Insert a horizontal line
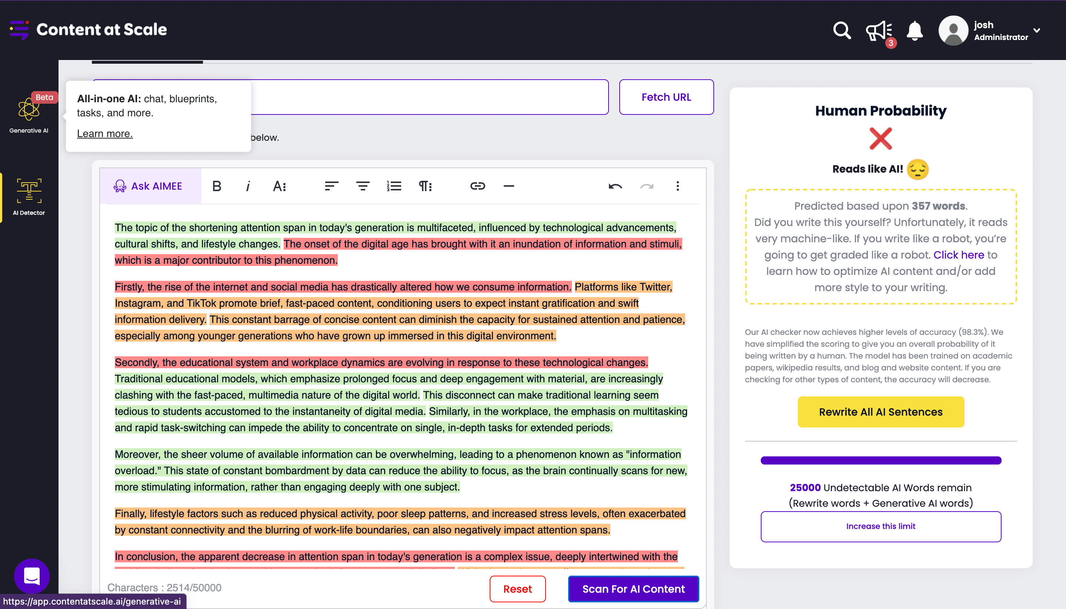1066x609 pixels. [x=509, y=186]
